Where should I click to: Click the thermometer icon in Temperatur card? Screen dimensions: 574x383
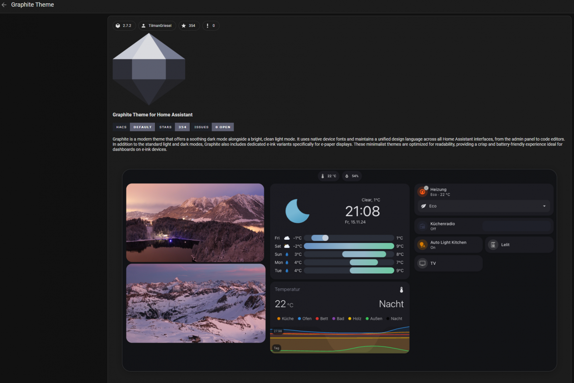[x=401, y=290]
